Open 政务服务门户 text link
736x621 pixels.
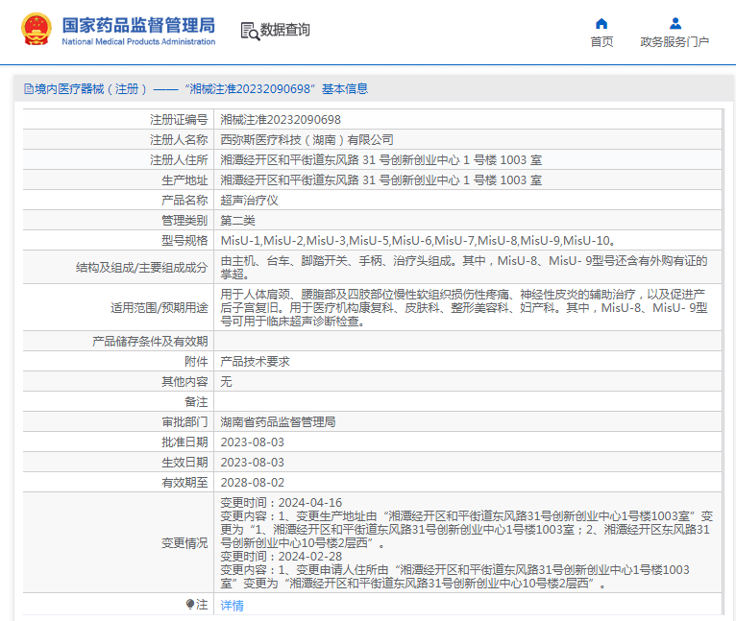[675, 41]
